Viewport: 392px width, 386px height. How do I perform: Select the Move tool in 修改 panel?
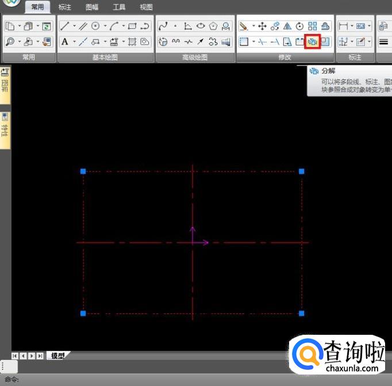pos(262,26)
